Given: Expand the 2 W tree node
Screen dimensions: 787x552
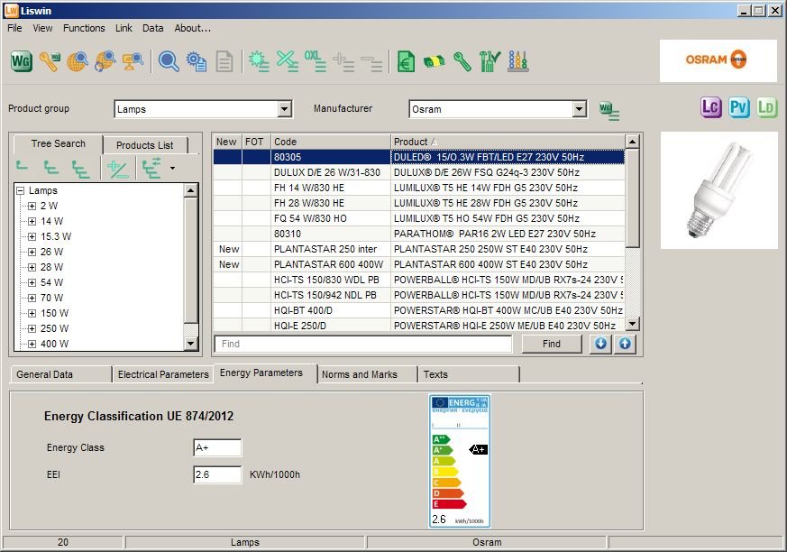Looking at the screenshot, I should [x=32, y=206].
